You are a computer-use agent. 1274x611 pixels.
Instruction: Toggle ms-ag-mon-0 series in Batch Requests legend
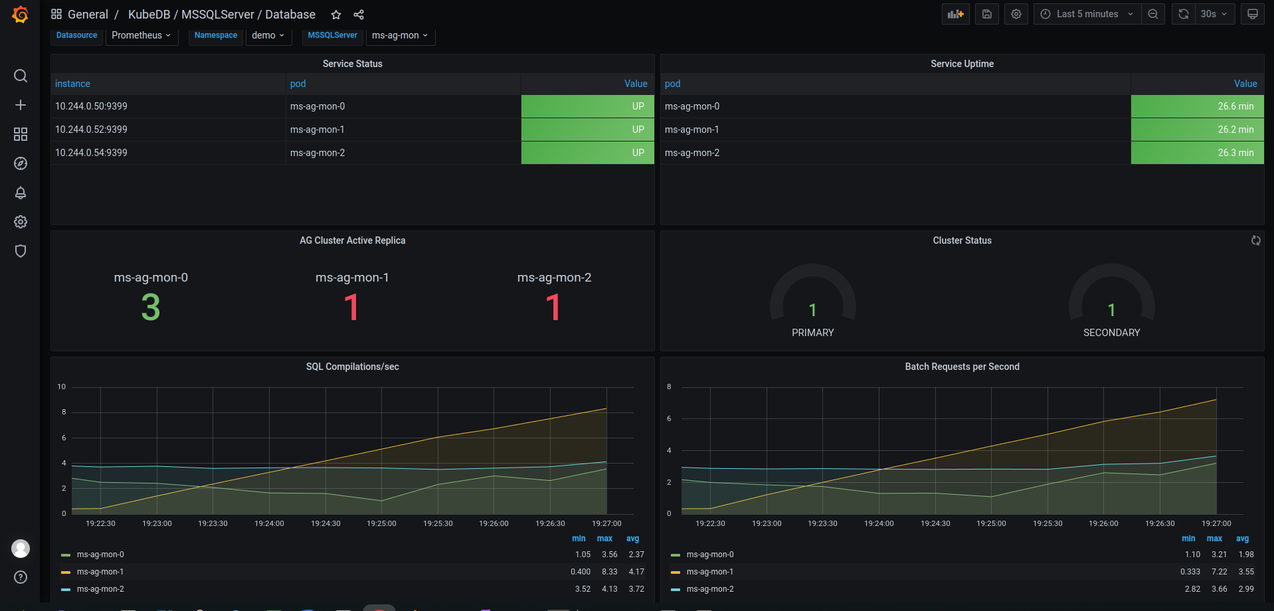click(710, 555)
